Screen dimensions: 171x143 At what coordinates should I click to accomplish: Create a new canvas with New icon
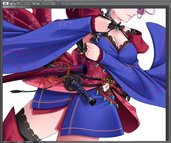coord(11,4)
